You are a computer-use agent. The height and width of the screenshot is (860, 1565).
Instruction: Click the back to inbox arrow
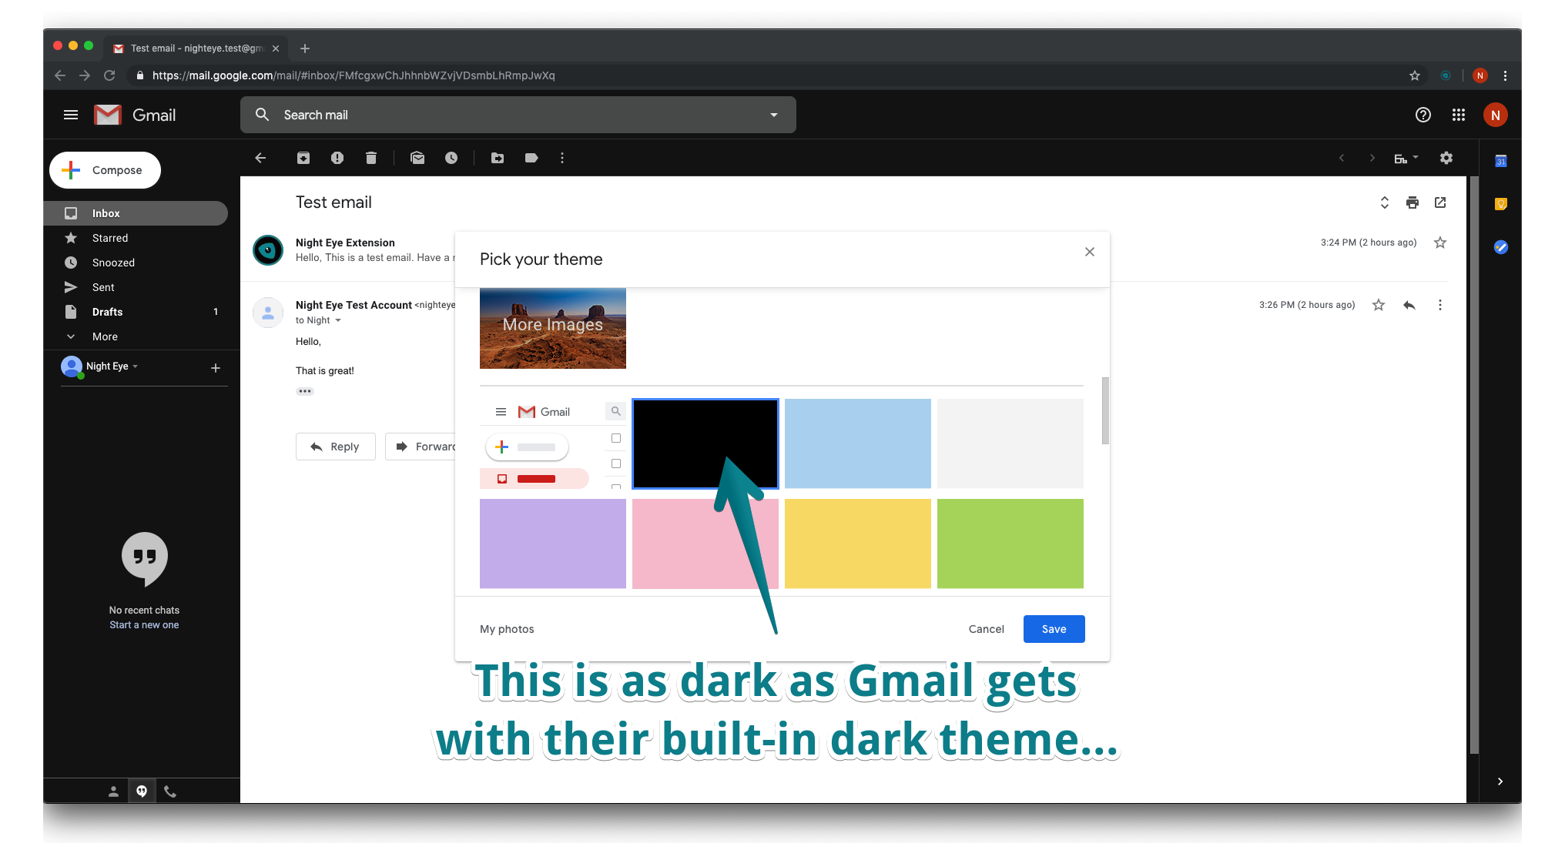(x=260, y=158)
